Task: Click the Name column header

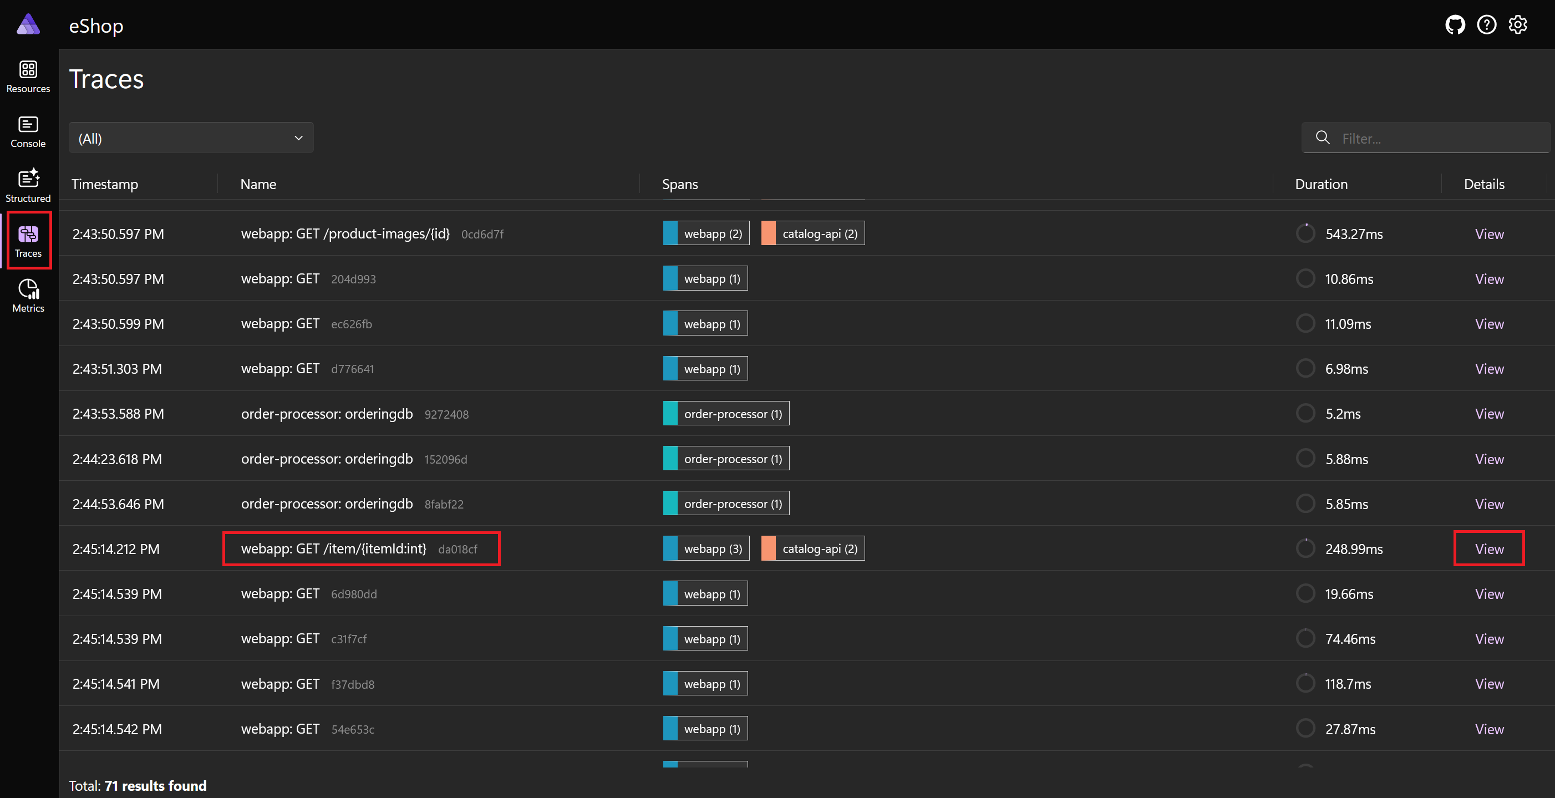Action: click(x=258, y=184)
